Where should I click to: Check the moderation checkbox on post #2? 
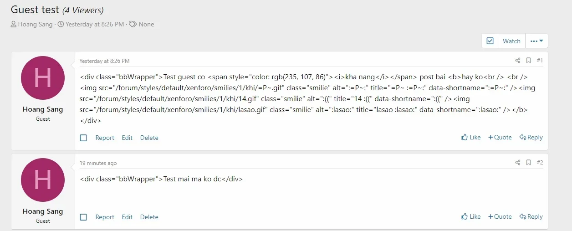(x=83, y=217)
